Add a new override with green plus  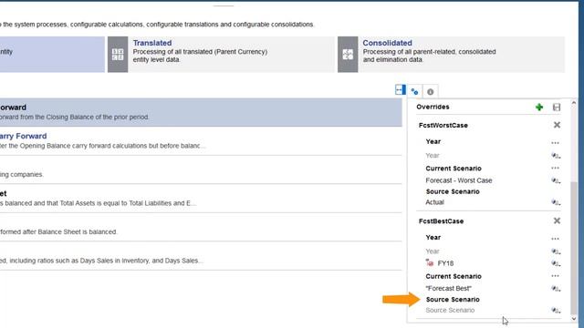point(539,108)
